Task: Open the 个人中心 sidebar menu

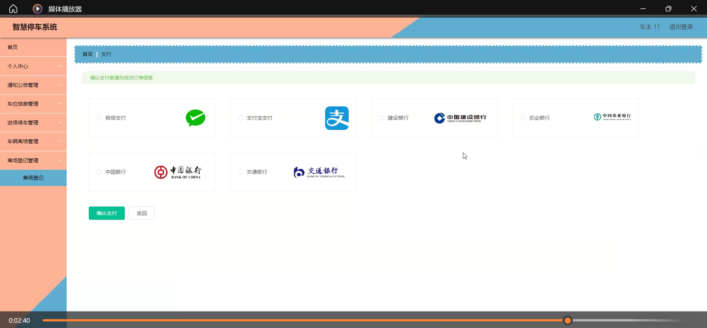Action: click(33, 66)
